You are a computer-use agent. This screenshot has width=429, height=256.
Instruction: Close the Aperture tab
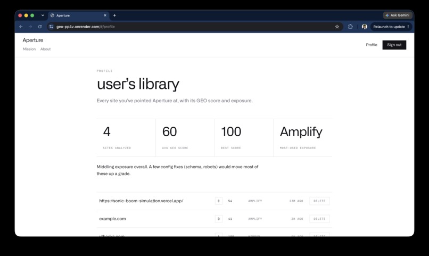click(105, 15)
